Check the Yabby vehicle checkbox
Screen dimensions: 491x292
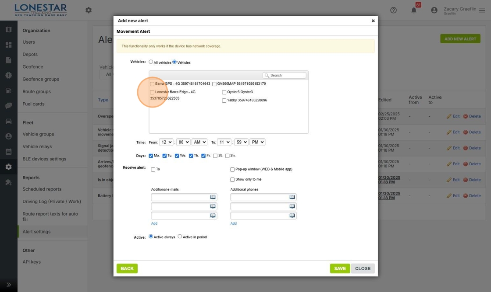click(224, 101)
